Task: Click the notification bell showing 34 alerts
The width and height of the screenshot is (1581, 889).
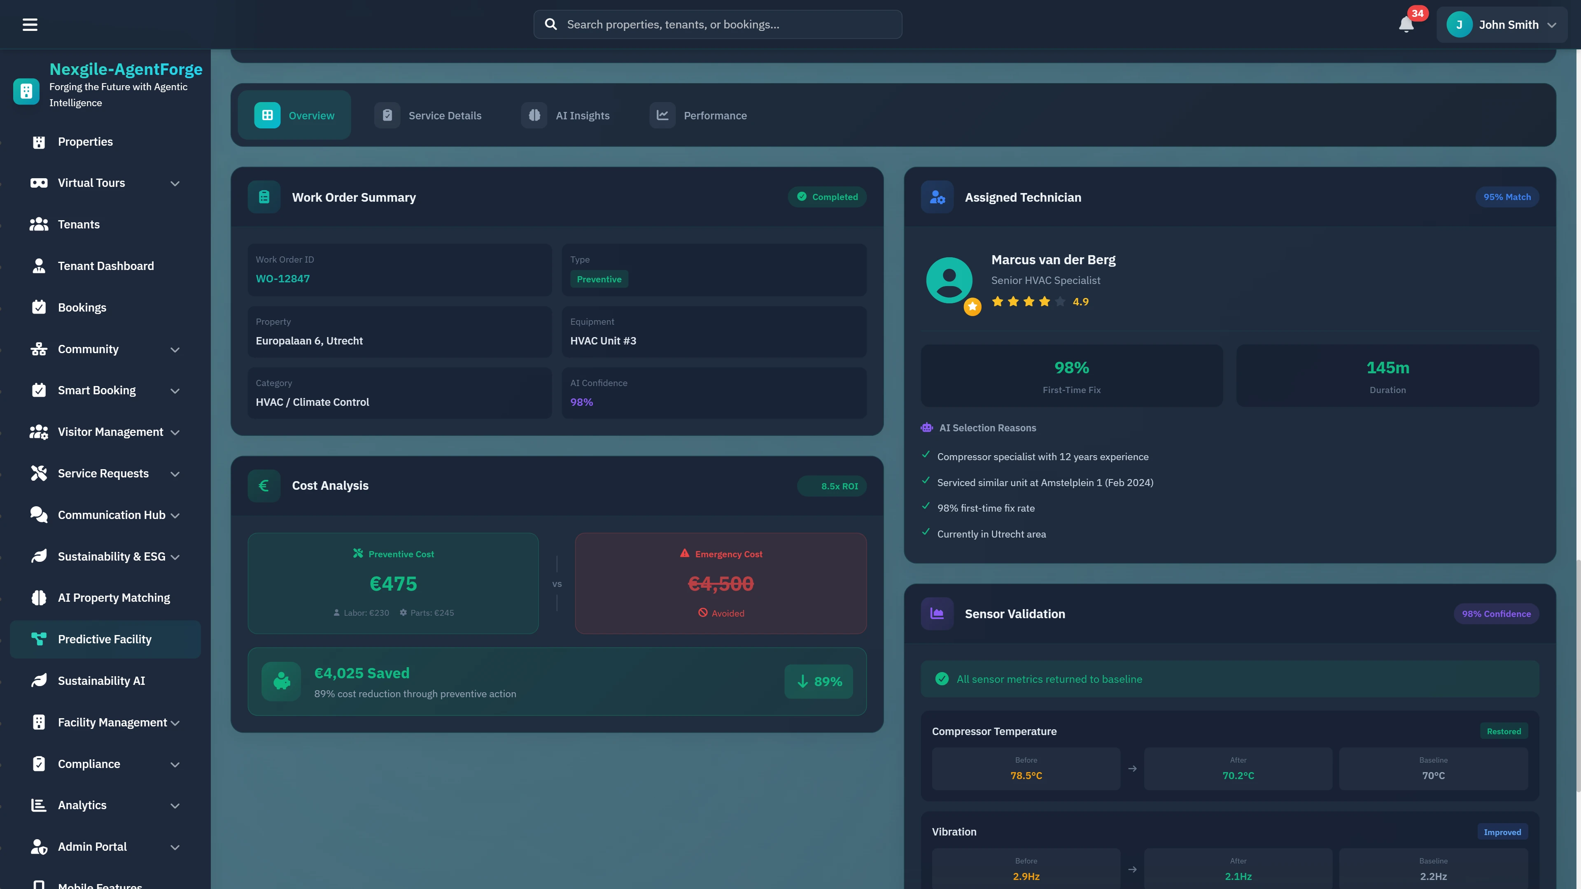Action: point(1406,25)
